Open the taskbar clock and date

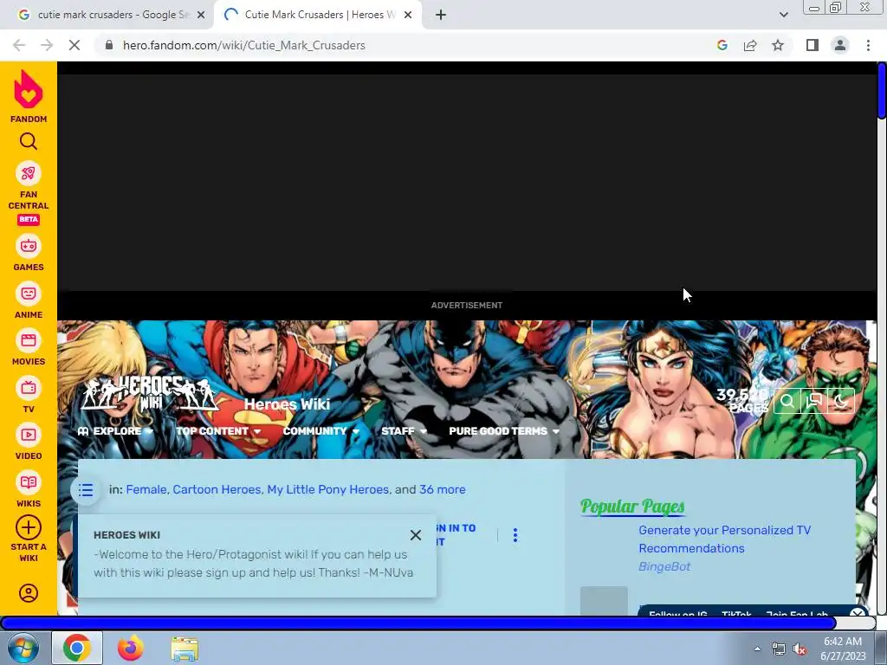(x=843, y=649)
